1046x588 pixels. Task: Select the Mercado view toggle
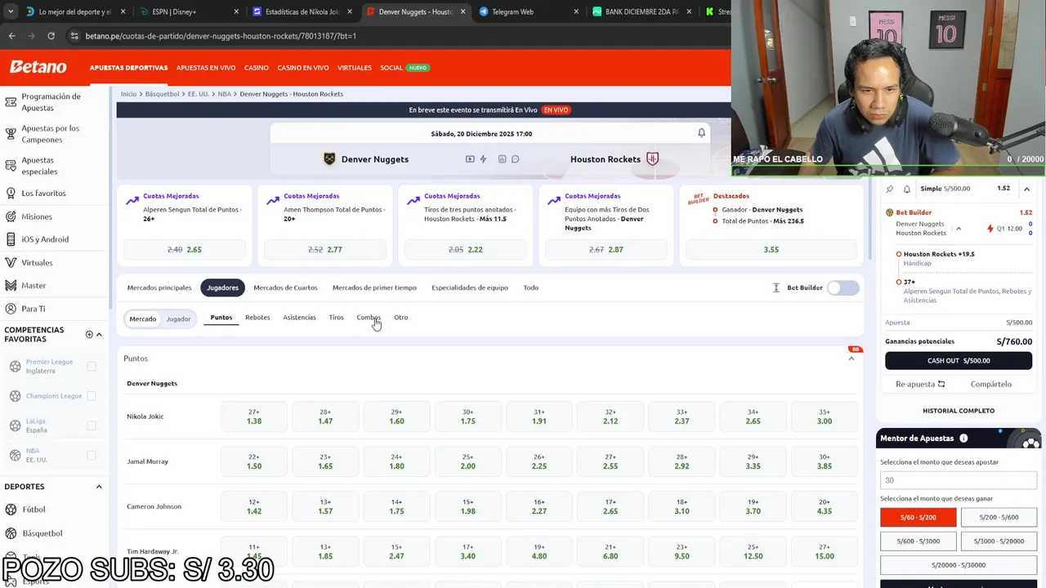click(142, 319)
